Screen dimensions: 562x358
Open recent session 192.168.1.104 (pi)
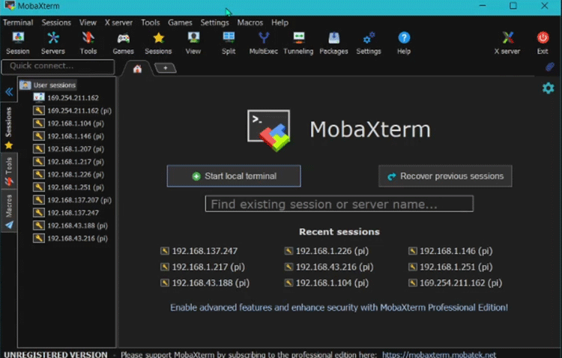327,283
